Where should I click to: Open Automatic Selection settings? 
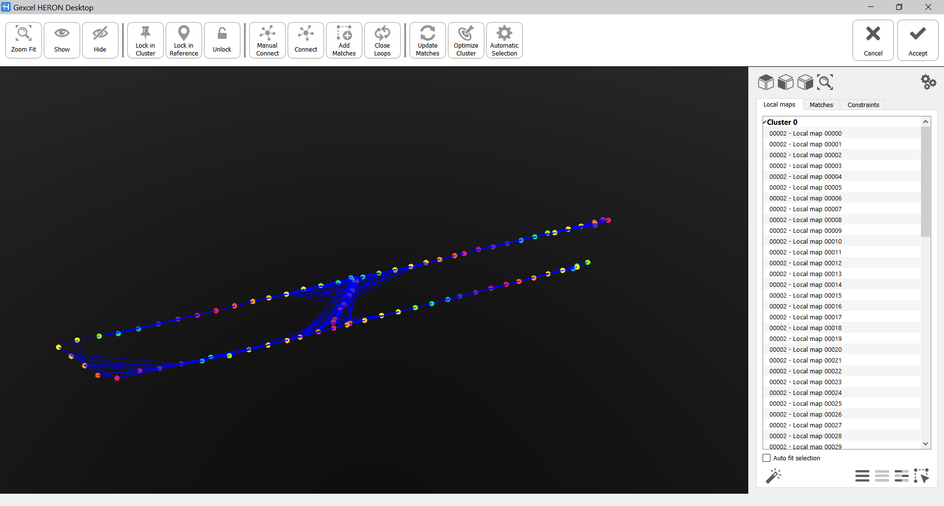click(504, 40)
